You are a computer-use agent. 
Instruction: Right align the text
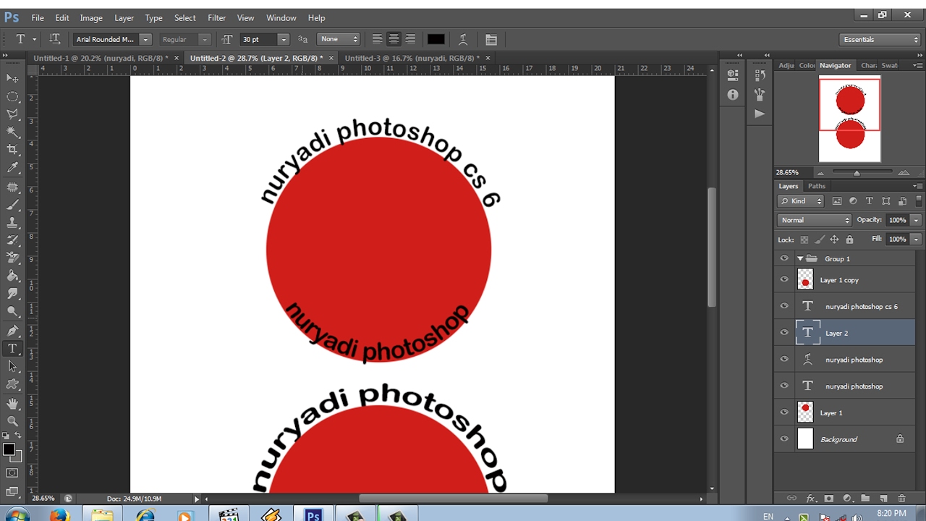410,39
